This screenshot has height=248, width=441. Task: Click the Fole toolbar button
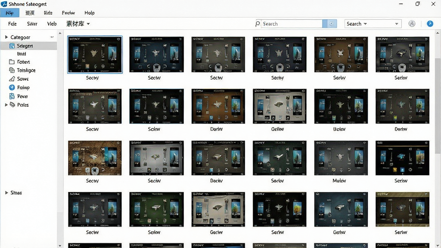[x=12, y=24]
